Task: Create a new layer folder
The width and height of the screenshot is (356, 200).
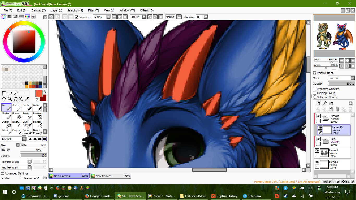Action: (331, 103)
